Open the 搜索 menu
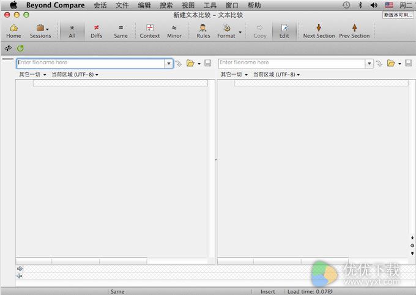The width and height of the screenshot is (416, 295). pyautogui.click(x=166, y=5)
